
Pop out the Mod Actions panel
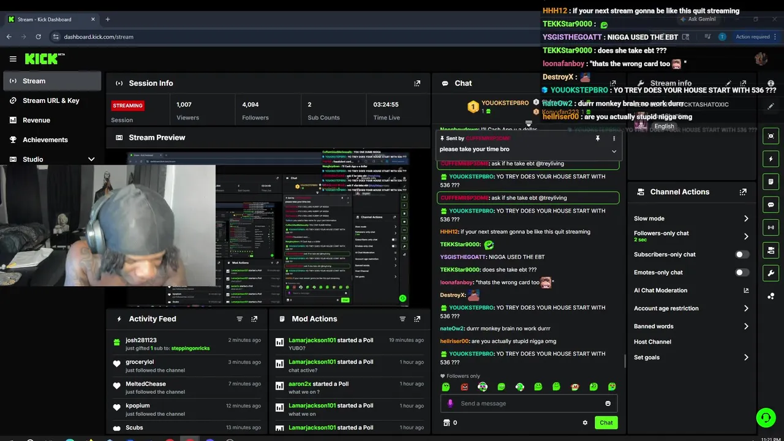tap(417, 319)
